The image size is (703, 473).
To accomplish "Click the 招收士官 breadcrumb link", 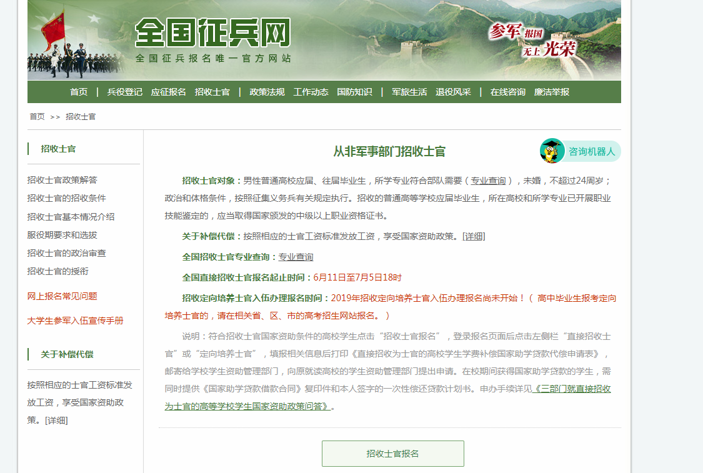I will point(81,117).
